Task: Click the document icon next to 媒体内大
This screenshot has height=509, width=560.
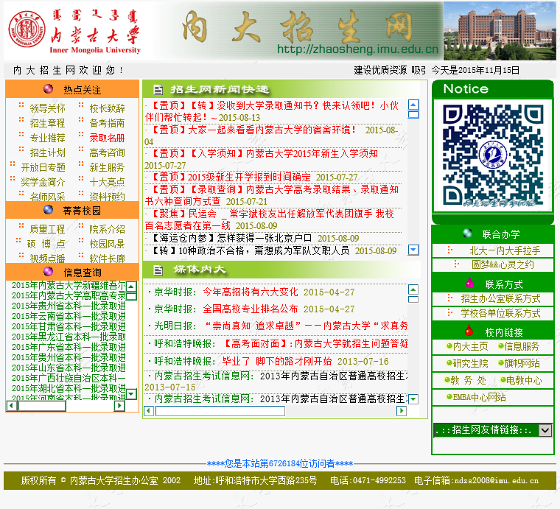Action: [158, 270]
